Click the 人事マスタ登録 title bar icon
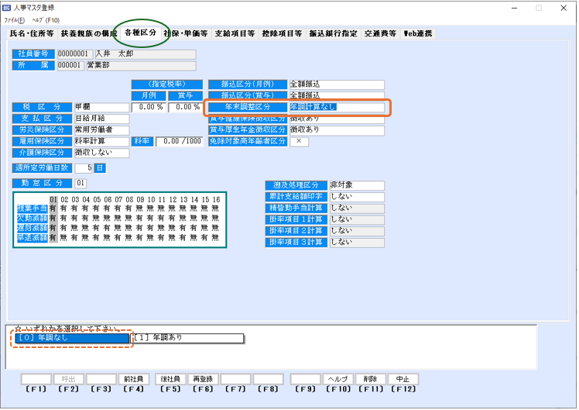 [7, 8]
